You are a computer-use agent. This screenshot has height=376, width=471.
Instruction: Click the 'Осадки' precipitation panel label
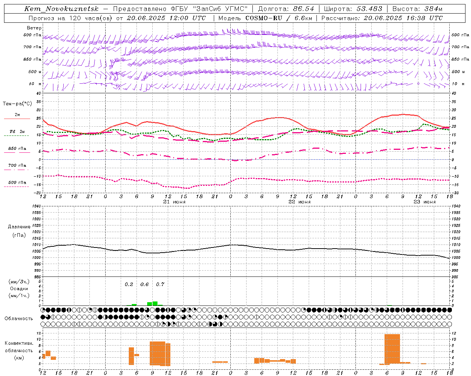pos(19,289)
